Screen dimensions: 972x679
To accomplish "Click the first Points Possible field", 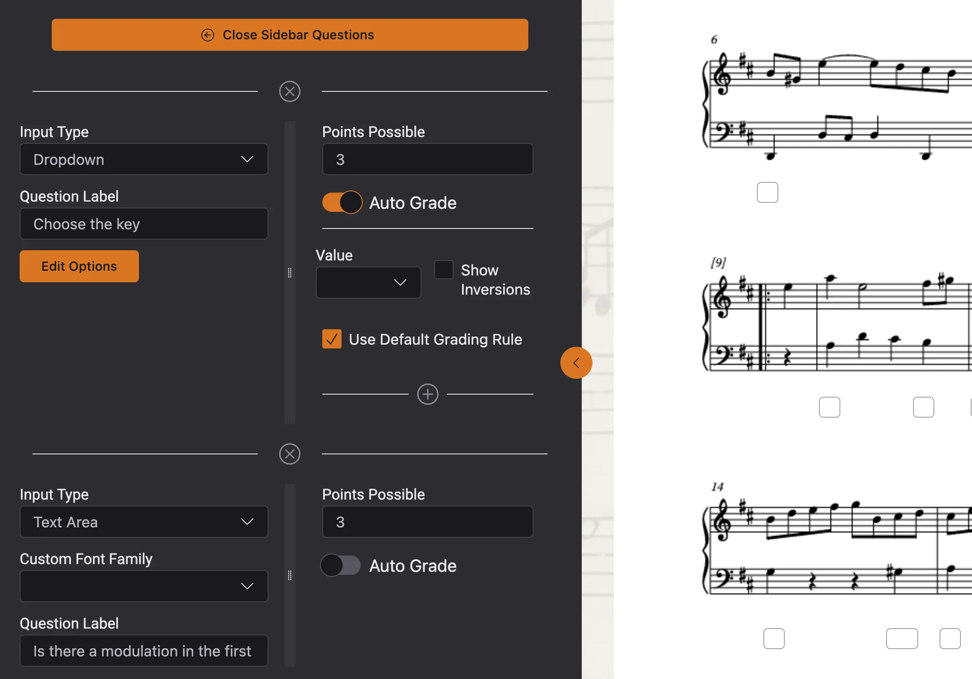I will pos(428,159).
